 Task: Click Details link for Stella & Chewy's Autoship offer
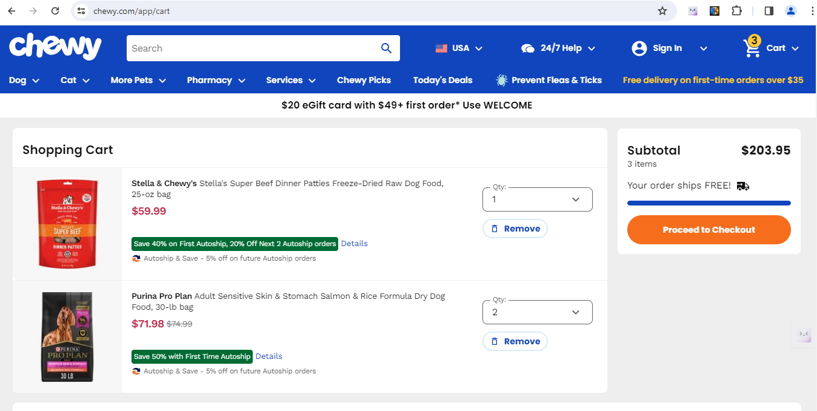point(355,244)
